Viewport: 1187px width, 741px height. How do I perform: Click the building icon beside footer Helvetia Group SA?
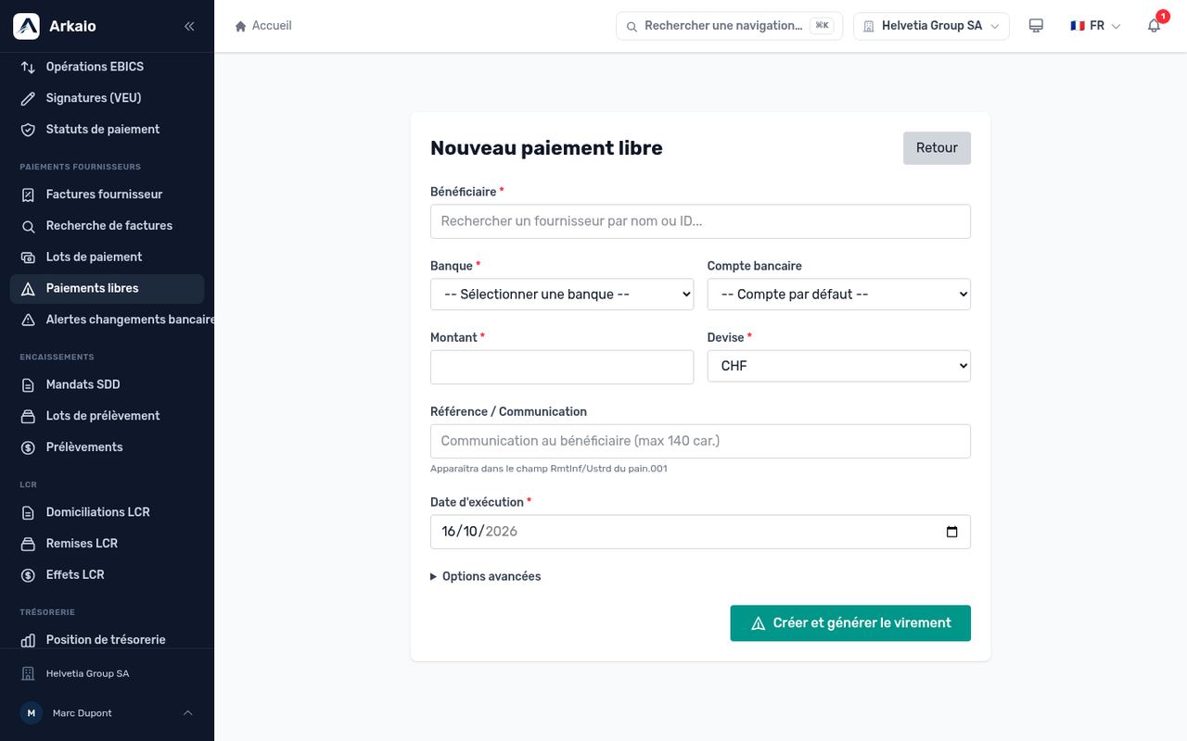tap(28, 673)
